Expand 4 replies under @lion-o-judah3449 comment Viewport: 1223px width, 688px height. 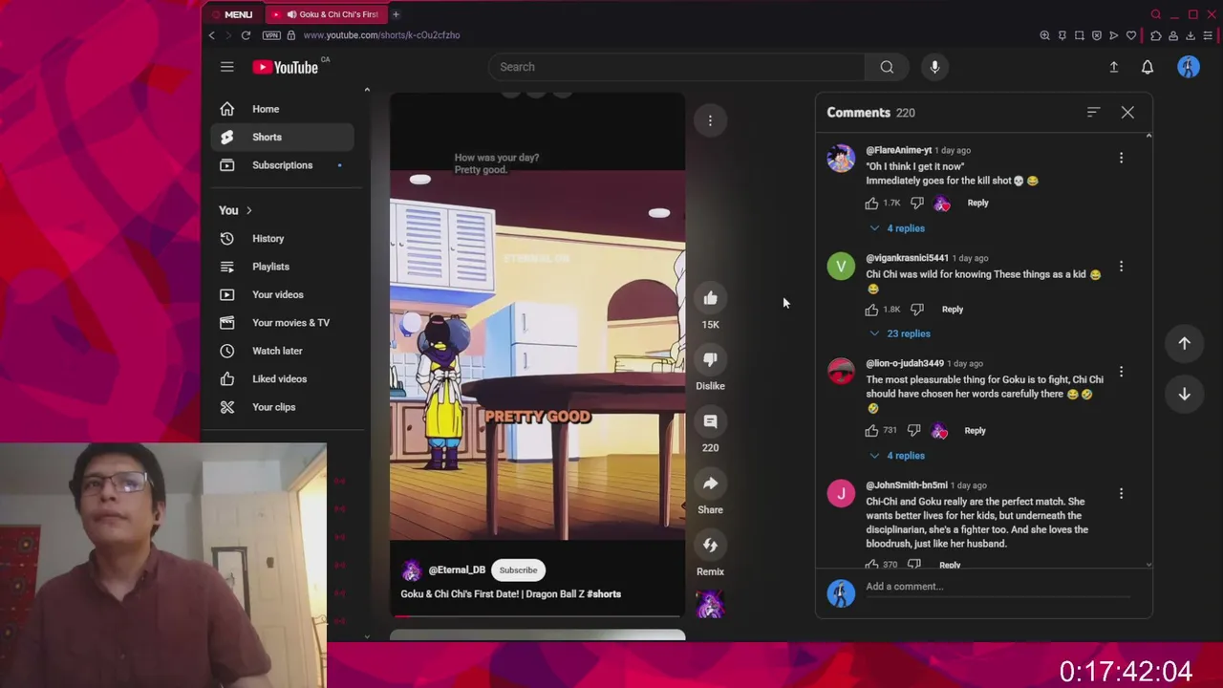(x=897, y=456)
